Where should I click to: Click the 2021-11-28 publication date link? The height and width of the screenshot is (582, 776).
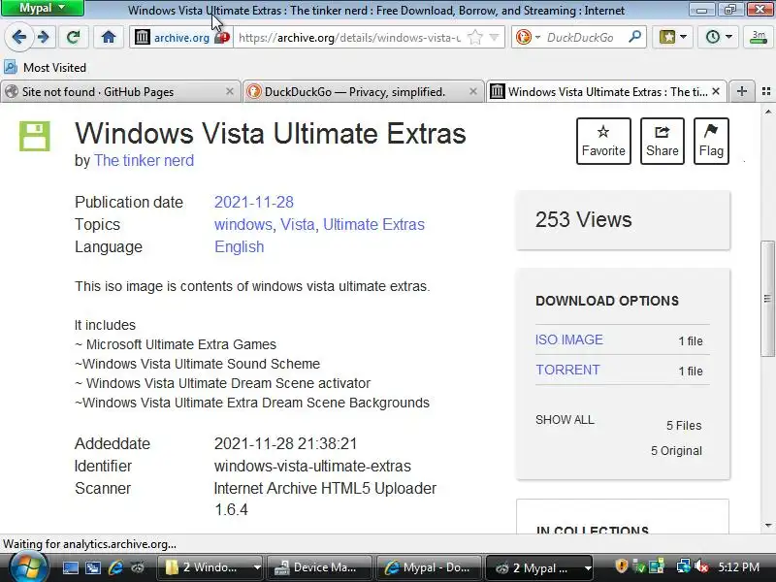254,202
